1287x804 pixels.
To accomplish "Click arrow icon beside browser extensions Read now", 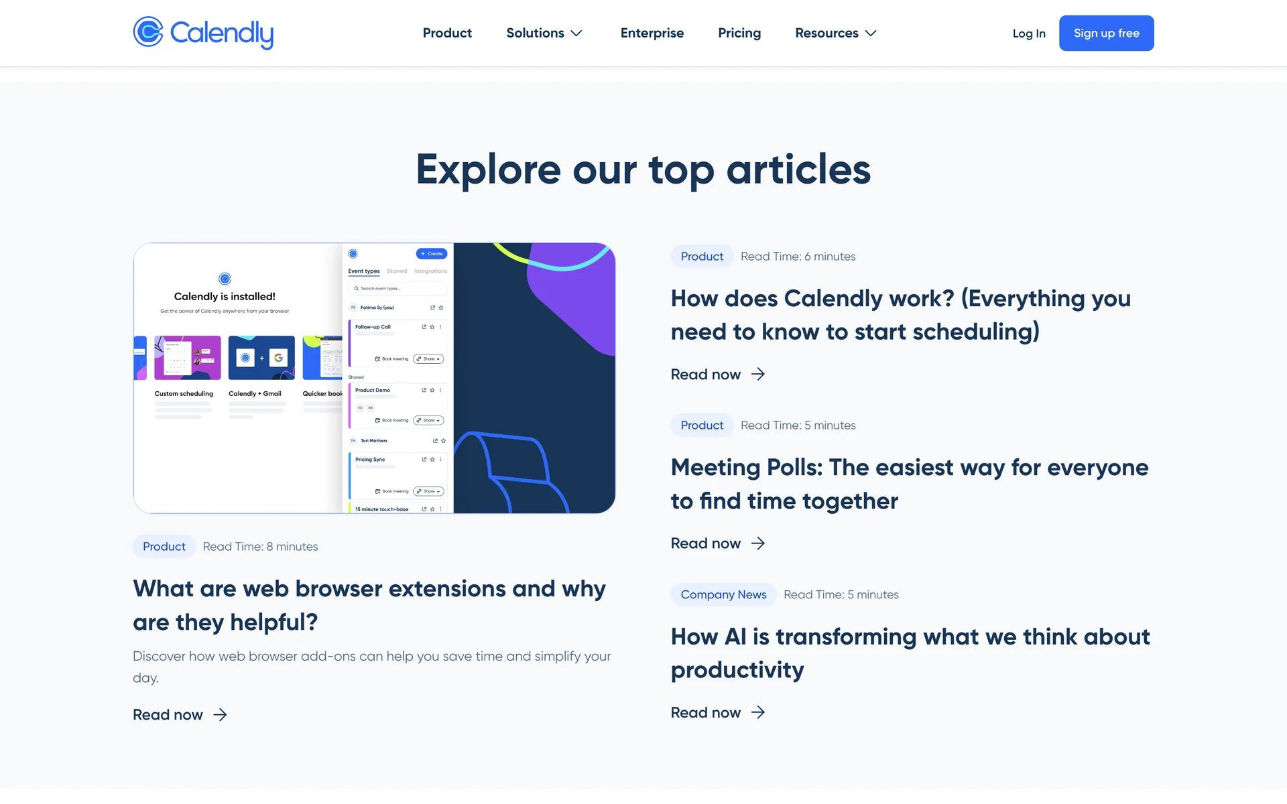I will coord(221,715).
